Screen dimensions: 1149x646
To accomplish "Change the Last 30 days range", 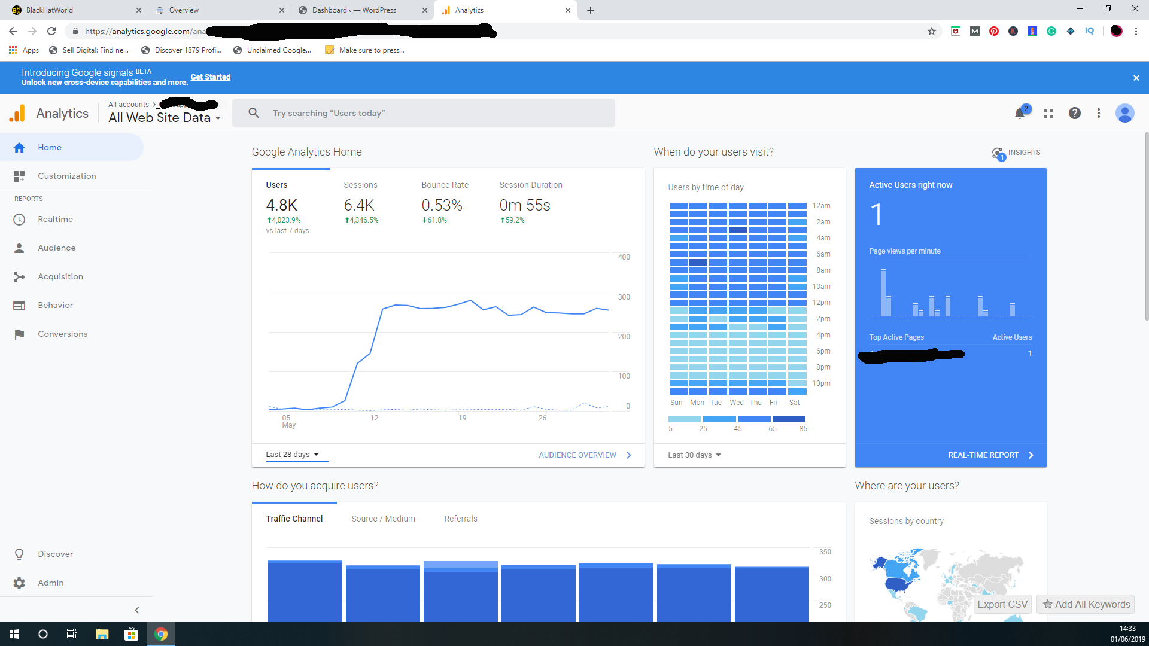I will pos(694,455).
